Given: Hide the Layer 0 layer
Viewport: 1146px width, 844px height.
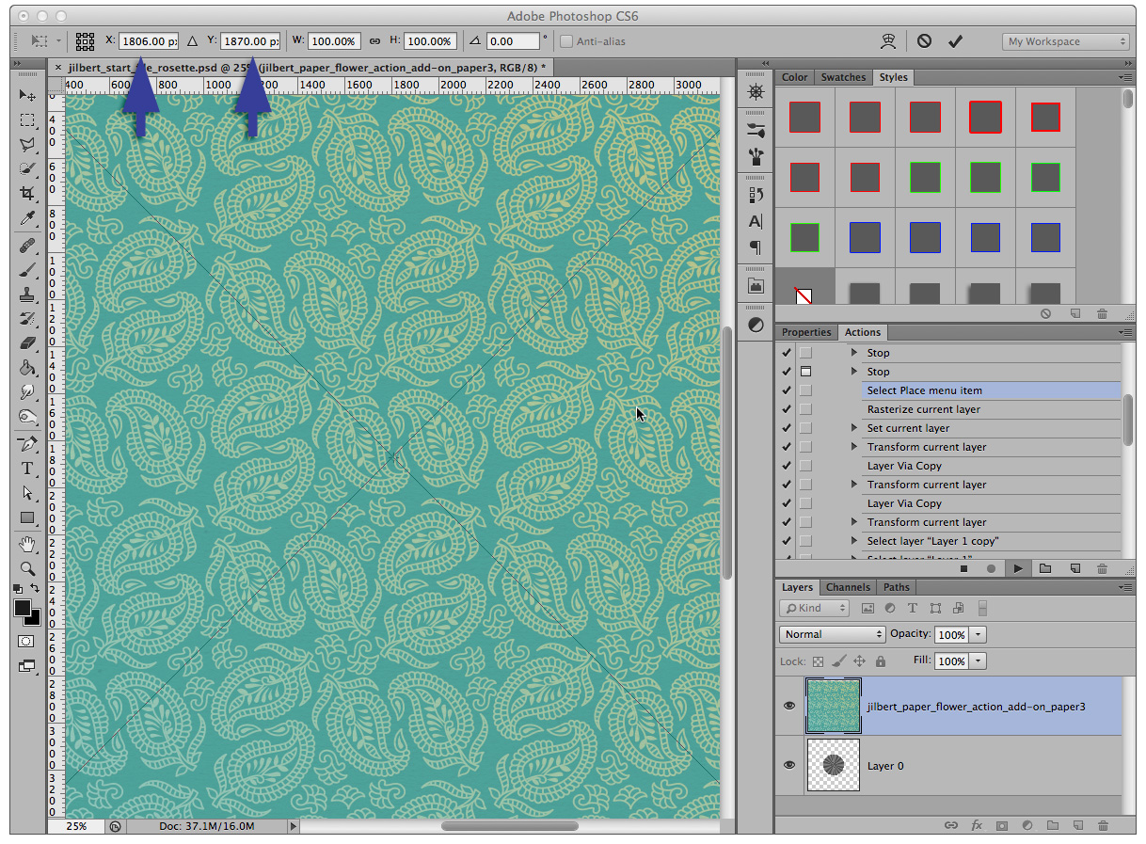Looking at the screenshot, I should 789,765.
